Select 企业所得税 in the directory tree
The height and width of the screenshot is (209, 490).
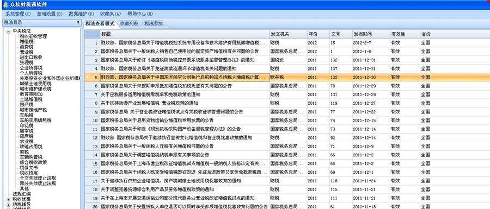tap(31, 68)
